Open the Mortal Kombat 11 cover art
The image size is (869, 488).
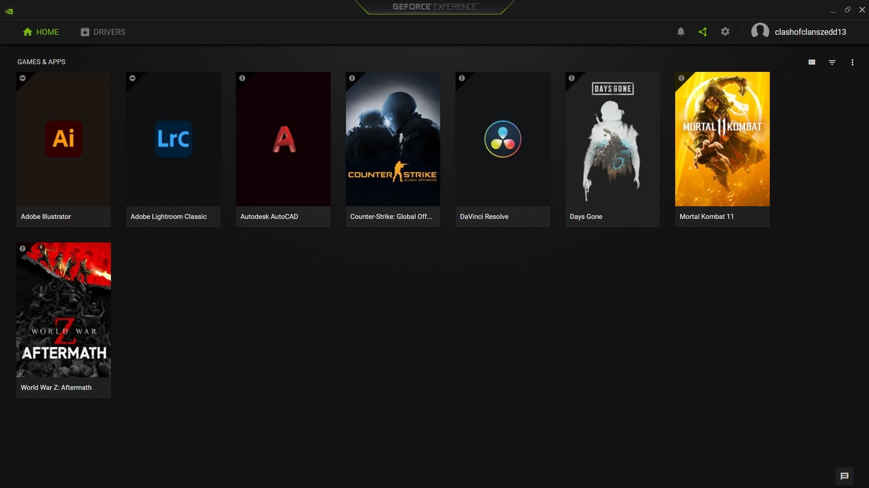(722, 139)
